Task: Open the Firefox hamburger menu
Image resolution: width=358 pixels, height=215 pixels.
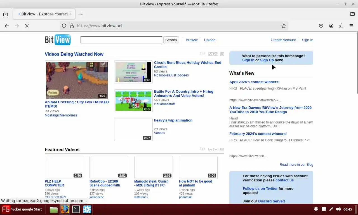Action: point(351,26)
